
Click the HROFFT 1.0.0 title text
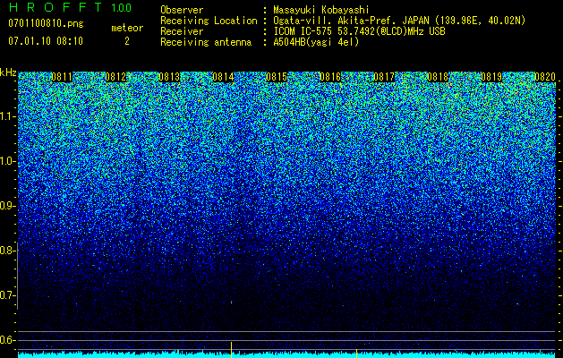[x=70, y=7]
